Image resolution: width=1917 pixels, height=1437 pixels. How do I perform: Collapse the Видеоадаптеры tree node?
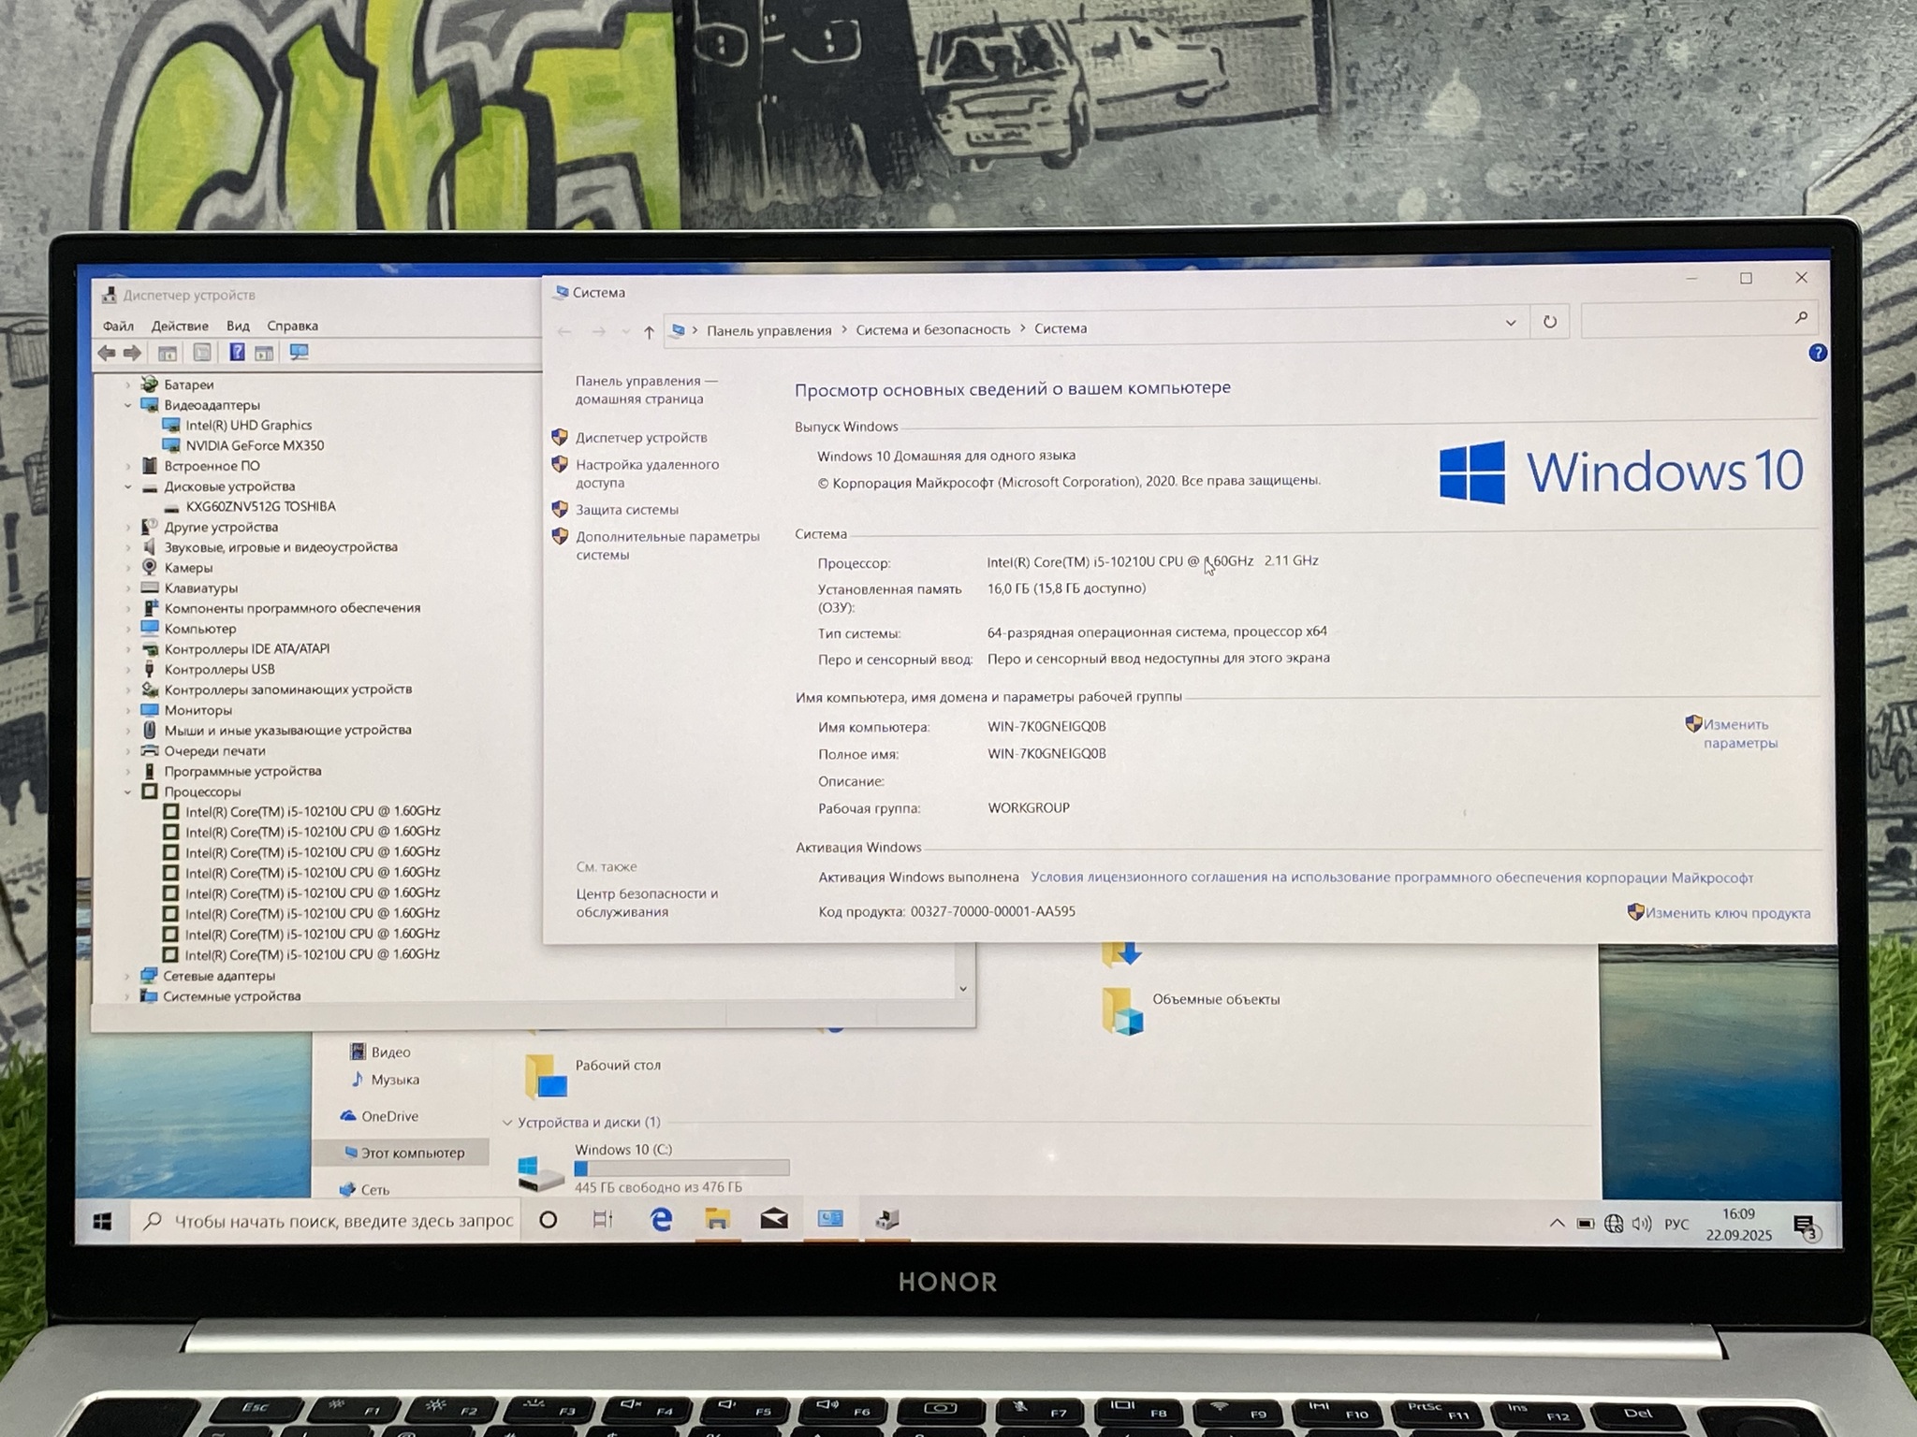tap(128, 405)
